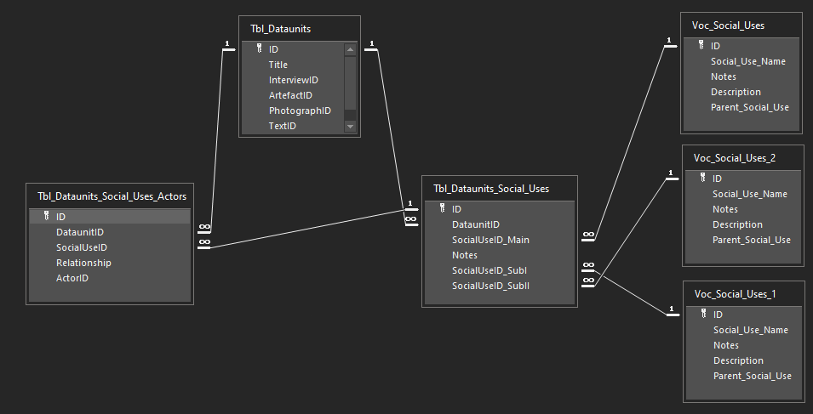Click key icon in Voc_Social_Uses_1 table

pos(703,314)
